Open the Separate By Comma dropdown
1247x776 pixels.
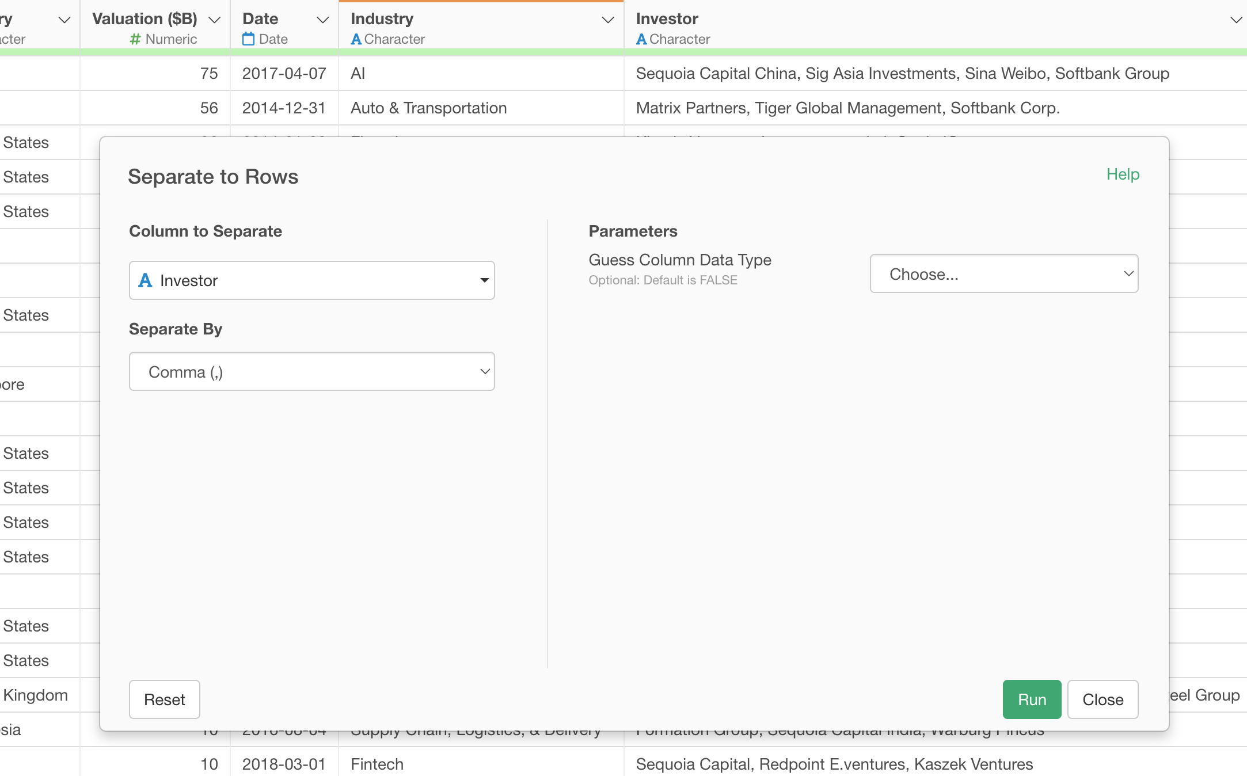(311, 372)
